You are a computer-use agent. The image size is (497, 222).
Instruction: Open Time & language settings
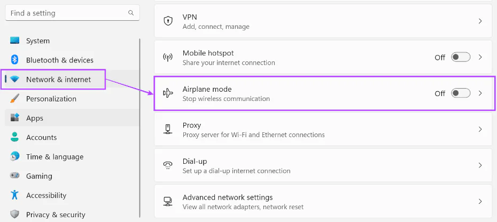pyautogui.click(x=55, y=157)
